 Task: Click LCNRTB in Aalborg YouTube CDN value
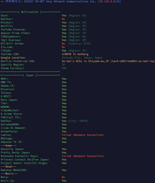75,54
